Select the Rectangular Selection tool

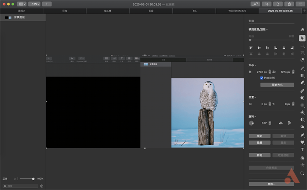[302, 46]
